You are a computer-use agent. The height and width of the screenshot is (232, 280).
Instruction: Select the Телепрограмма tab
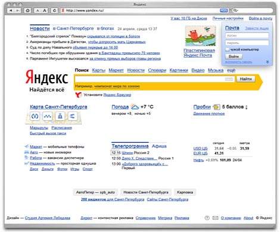point(130,146)
